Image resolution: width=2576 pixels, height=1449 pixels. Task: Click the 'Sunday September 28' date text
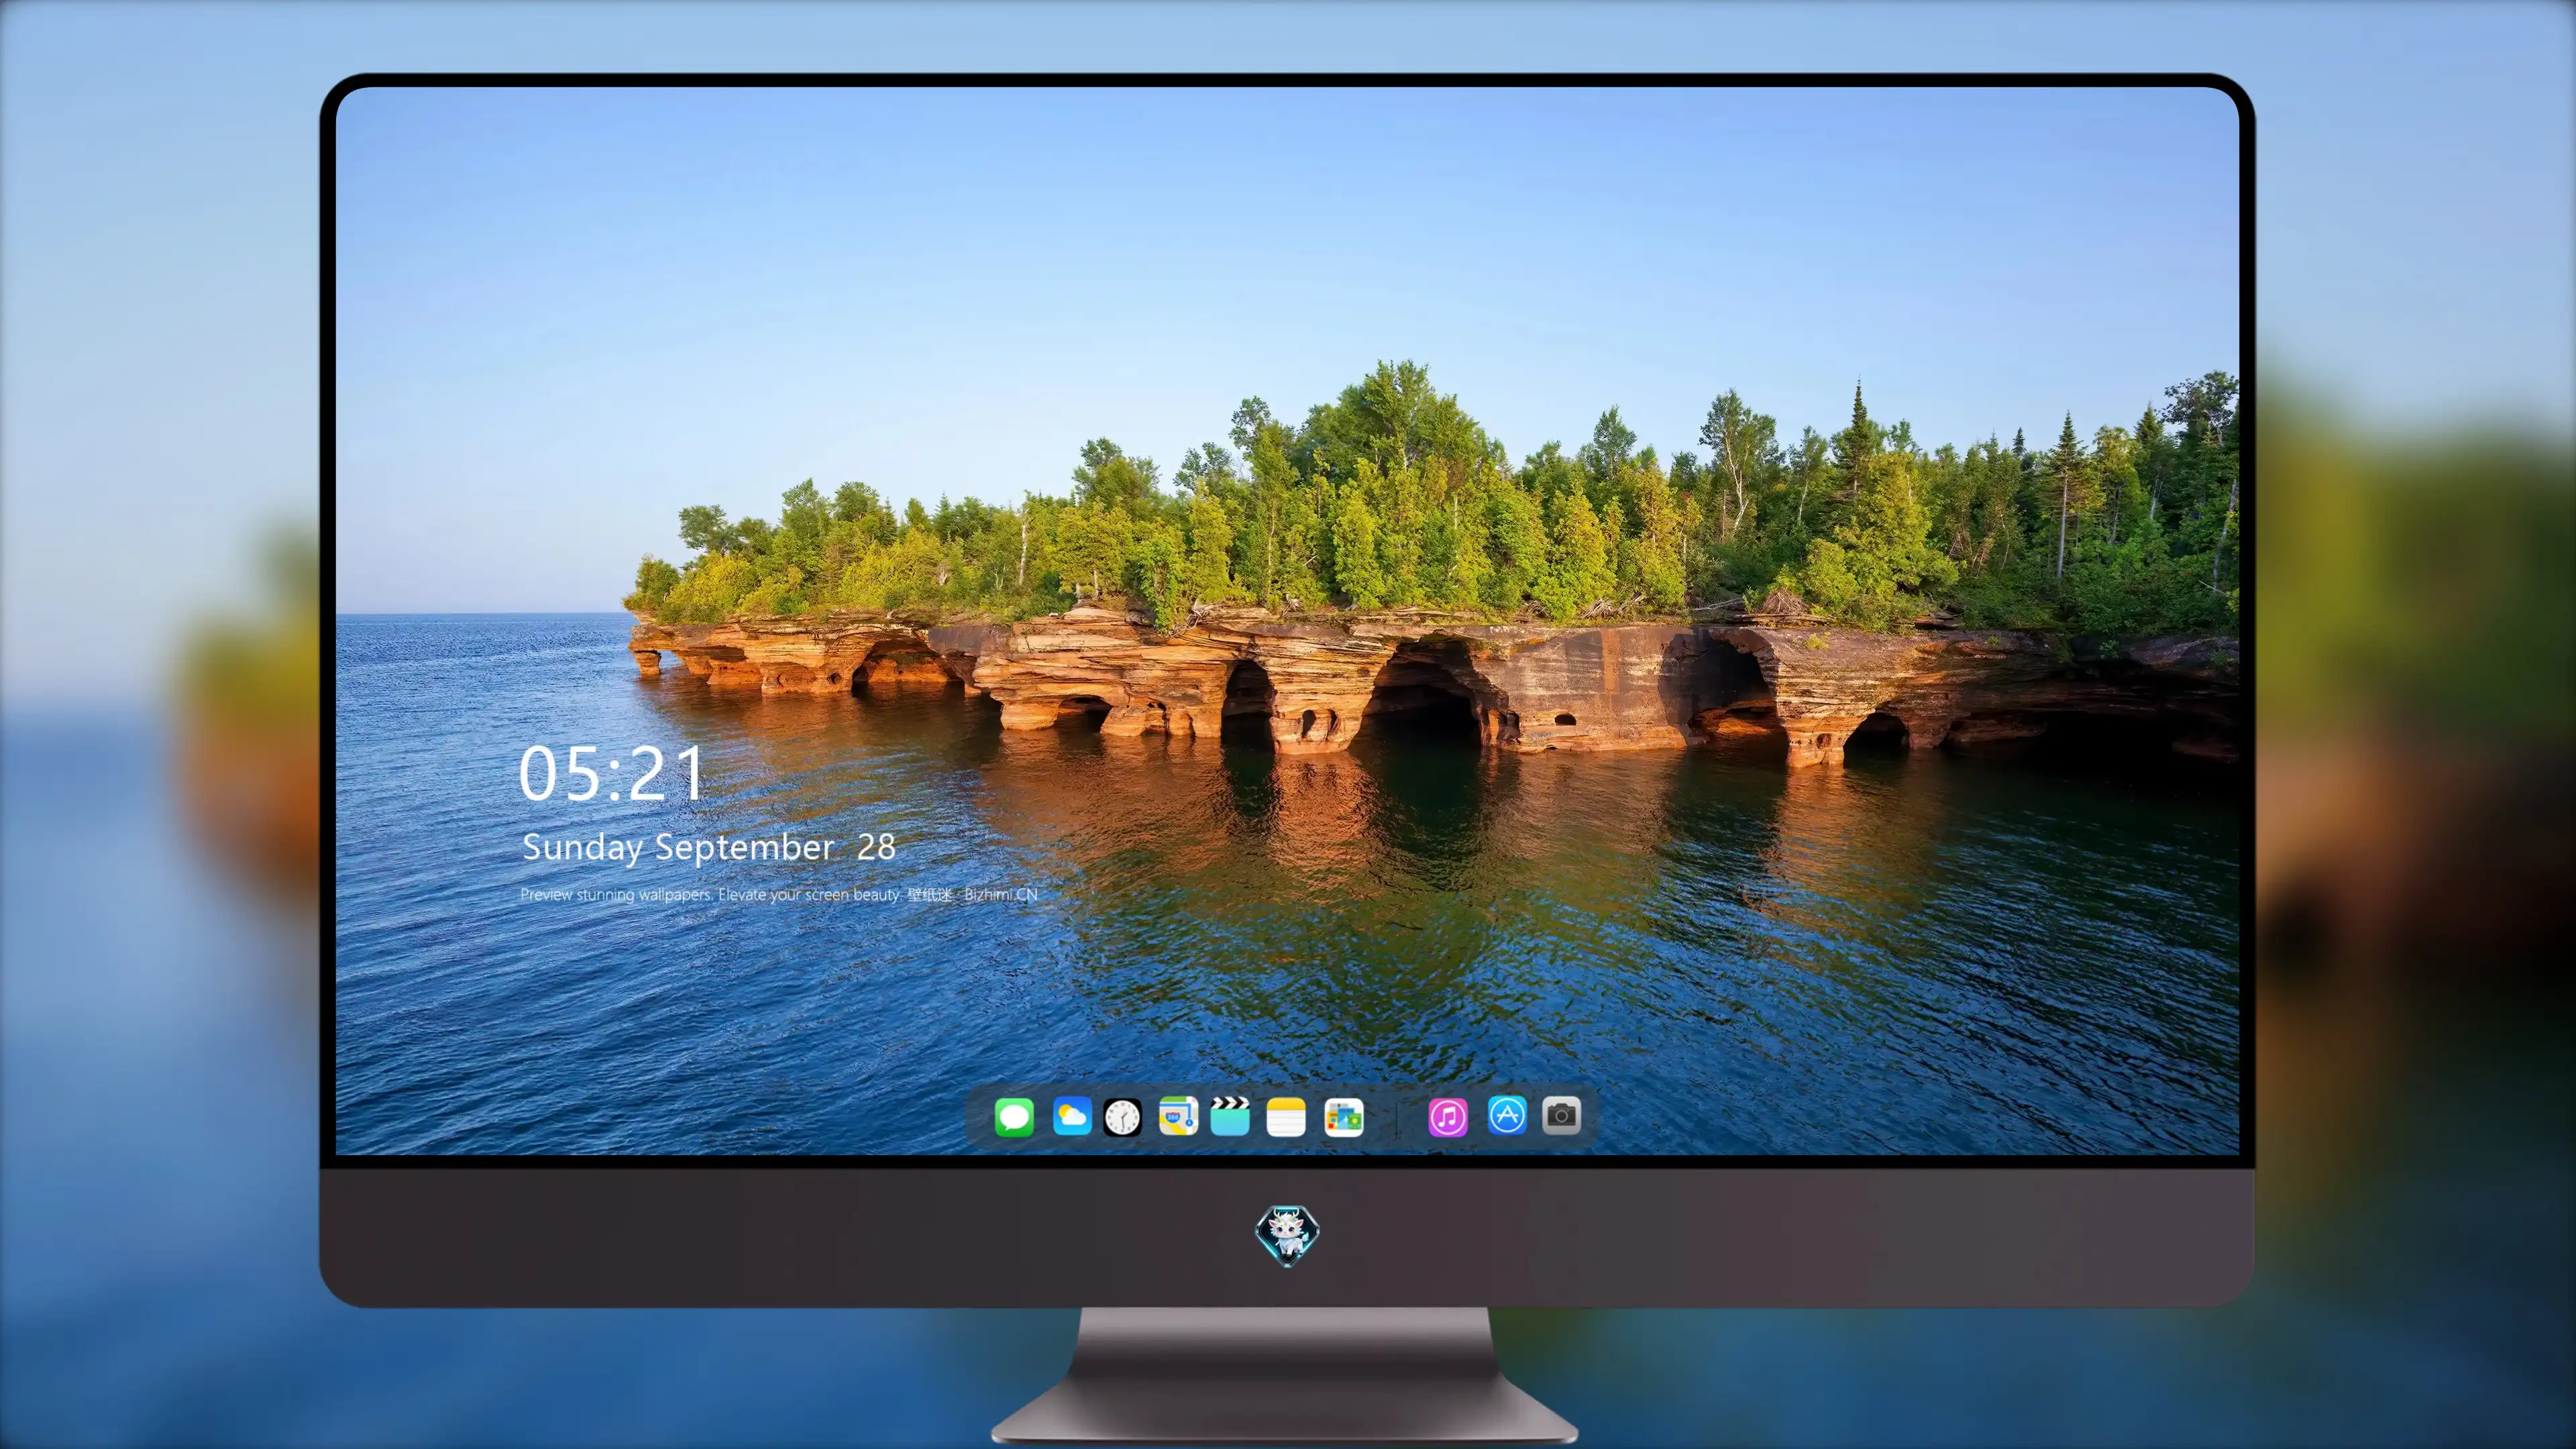(708, 848)
